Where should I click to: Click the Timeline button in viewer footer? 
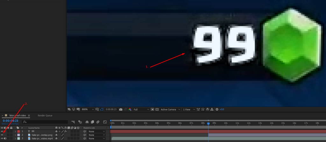[208, 109]
